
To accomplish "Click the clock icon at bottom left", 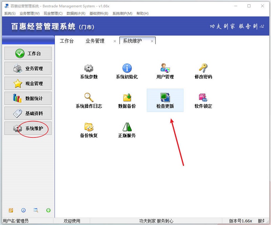I will click(x=23, y=210).
